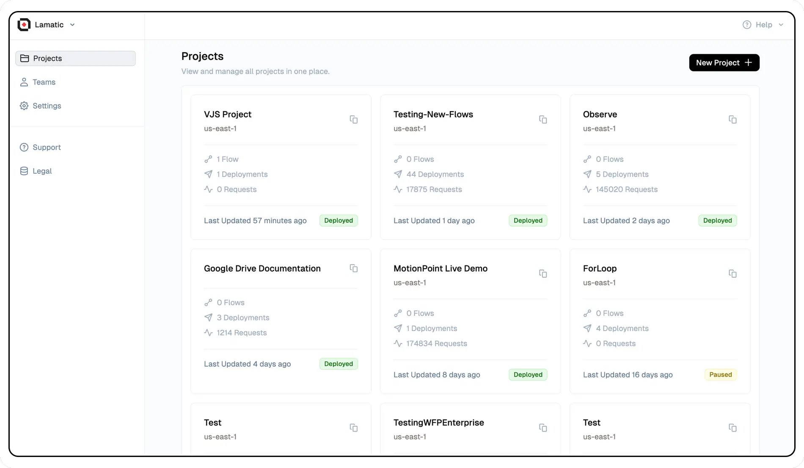Image resolution: width=804 pixels, height=468 pixels.
Task: Open the VJS Project card title
Action: point(228,114)
